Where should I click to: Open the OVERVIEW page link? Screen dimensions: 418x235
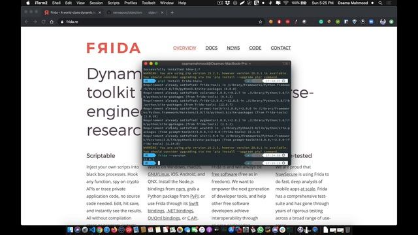point(184,48)
